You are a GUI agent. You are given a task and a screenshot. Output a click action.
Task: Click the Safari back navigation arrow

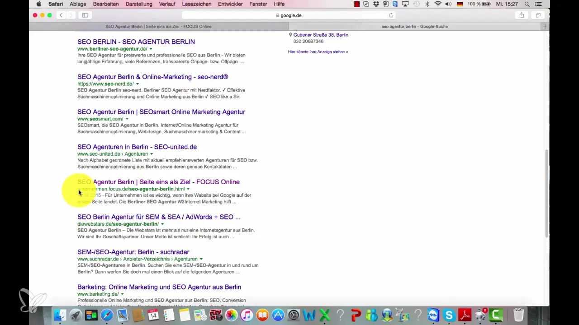(x=61, y=15)
